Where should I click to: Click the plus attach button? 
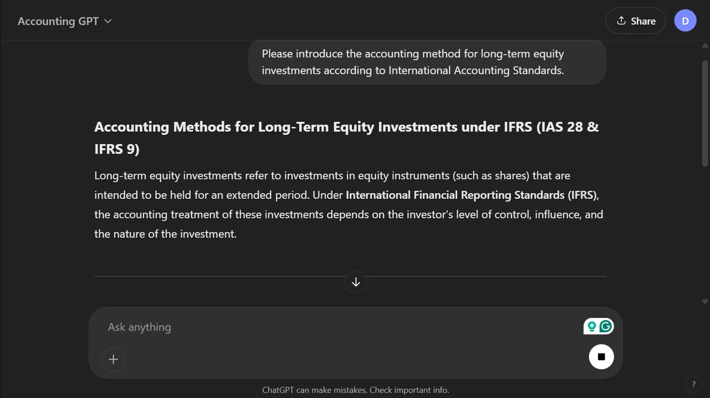(114, 359)
